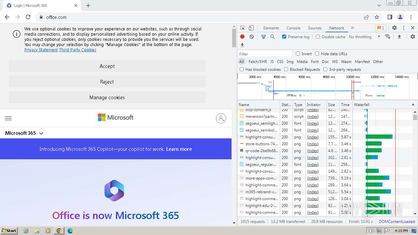Switch to the Elements tab
Screen dimensions: 418x235
click(x=271, y=28)
